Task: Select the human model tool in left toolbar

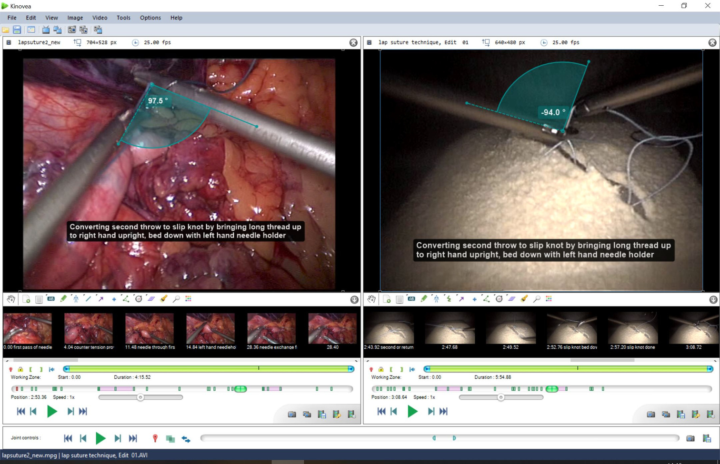Action: 76,299
